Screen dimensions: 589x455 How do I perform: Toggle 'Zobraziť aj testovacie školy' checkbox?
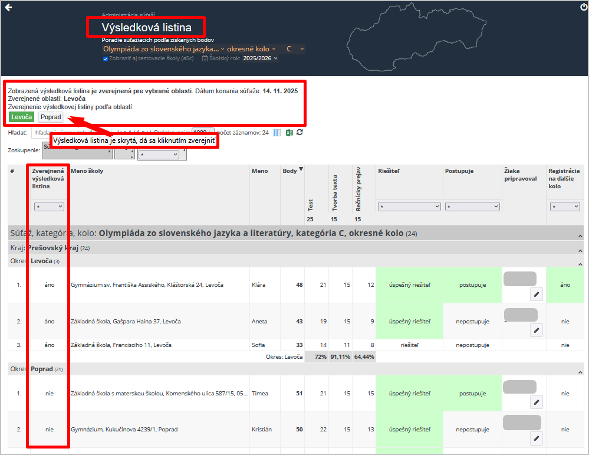pyautogui.click(x=106, y=59)
